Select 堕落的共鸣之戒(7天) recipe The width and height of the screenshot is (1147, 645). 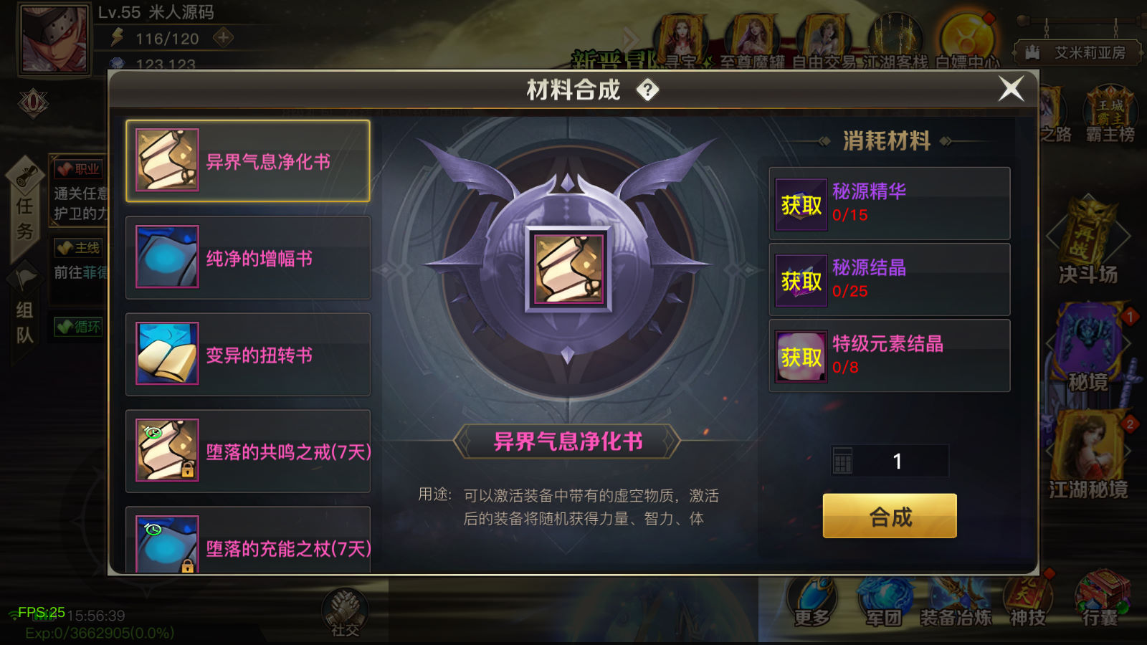coord(248,451)
